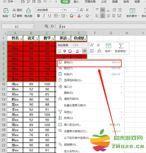Toggle middle vertical align in ribbon
This screenshot has width=146, height=153.
103,10
